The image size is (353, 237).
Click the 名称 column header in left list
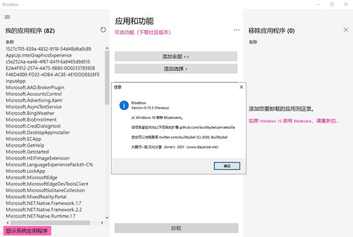pyautogui.click(x=11, y=42)
